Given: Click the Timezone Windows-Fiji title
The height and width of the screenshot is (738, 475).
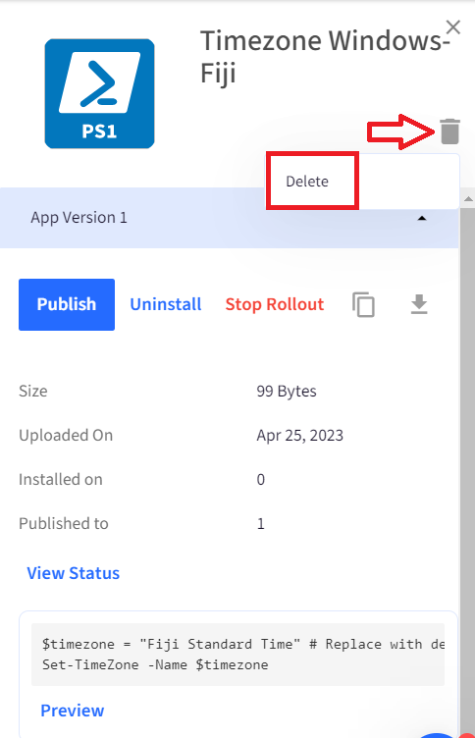Looking at the screenshot, I should click(325, 57).
